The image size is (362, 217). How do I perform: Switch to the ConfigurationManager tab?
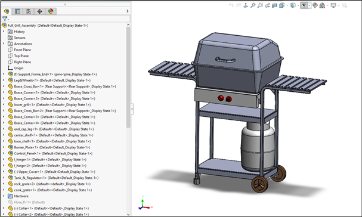point(29,11)
